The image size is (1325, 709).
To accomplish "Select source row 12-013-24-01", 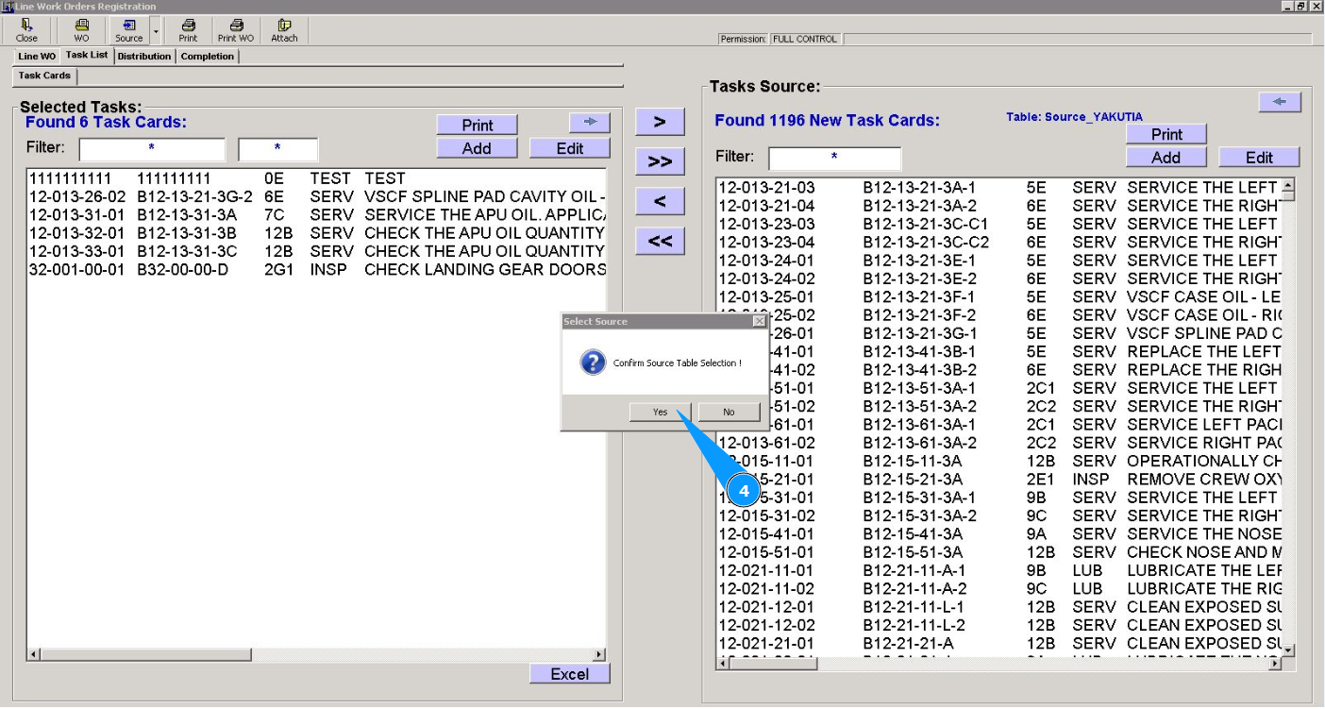I will (x=998, y=261).
